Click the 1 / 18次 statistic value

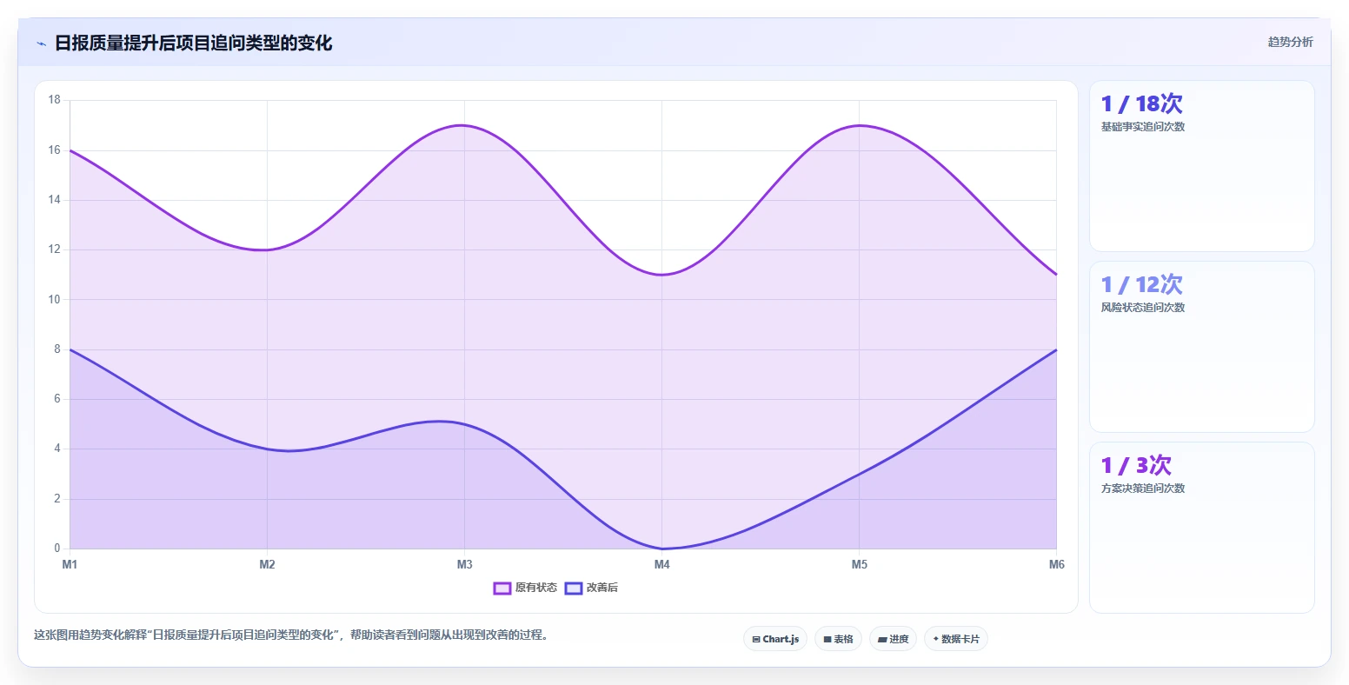1141,104
